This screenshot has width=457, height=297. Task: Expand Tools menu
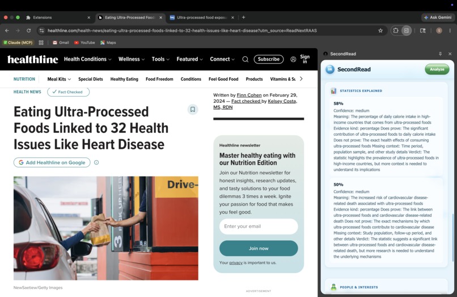[160, 59]
